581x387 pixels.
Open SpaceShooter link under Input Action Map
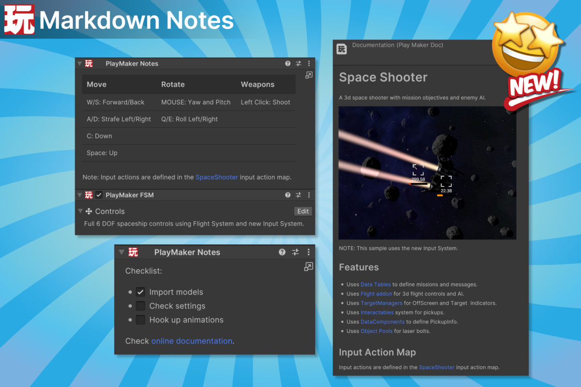tap(437, 367)
